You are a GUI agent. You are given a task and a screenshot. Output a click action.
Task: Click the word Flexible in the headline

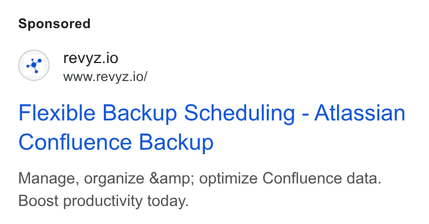tap(57, 113)
